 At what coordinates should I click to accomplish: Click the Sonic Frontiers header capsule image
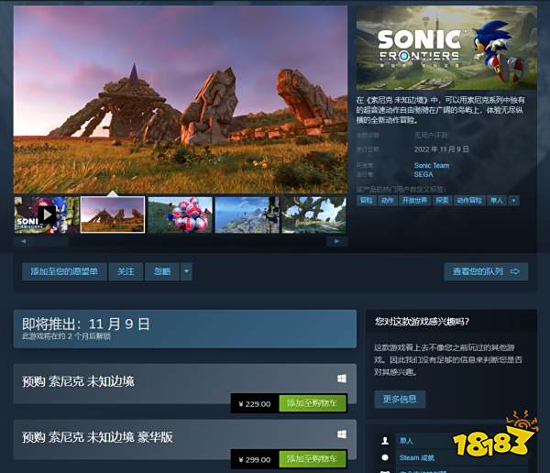coord(446,48)
